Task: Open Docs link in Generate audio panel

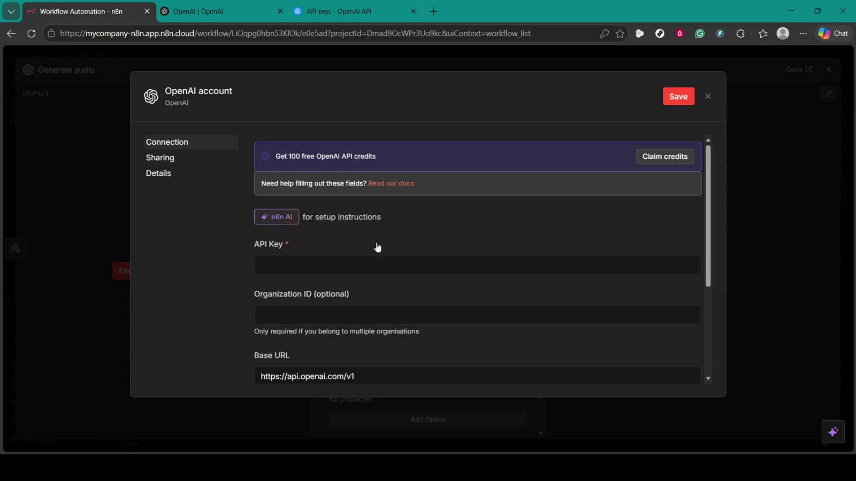Action: [799, 69]
